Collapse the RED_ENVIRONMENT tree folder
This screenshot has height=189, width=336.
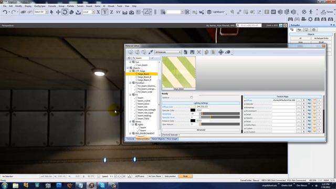point(130,133)
